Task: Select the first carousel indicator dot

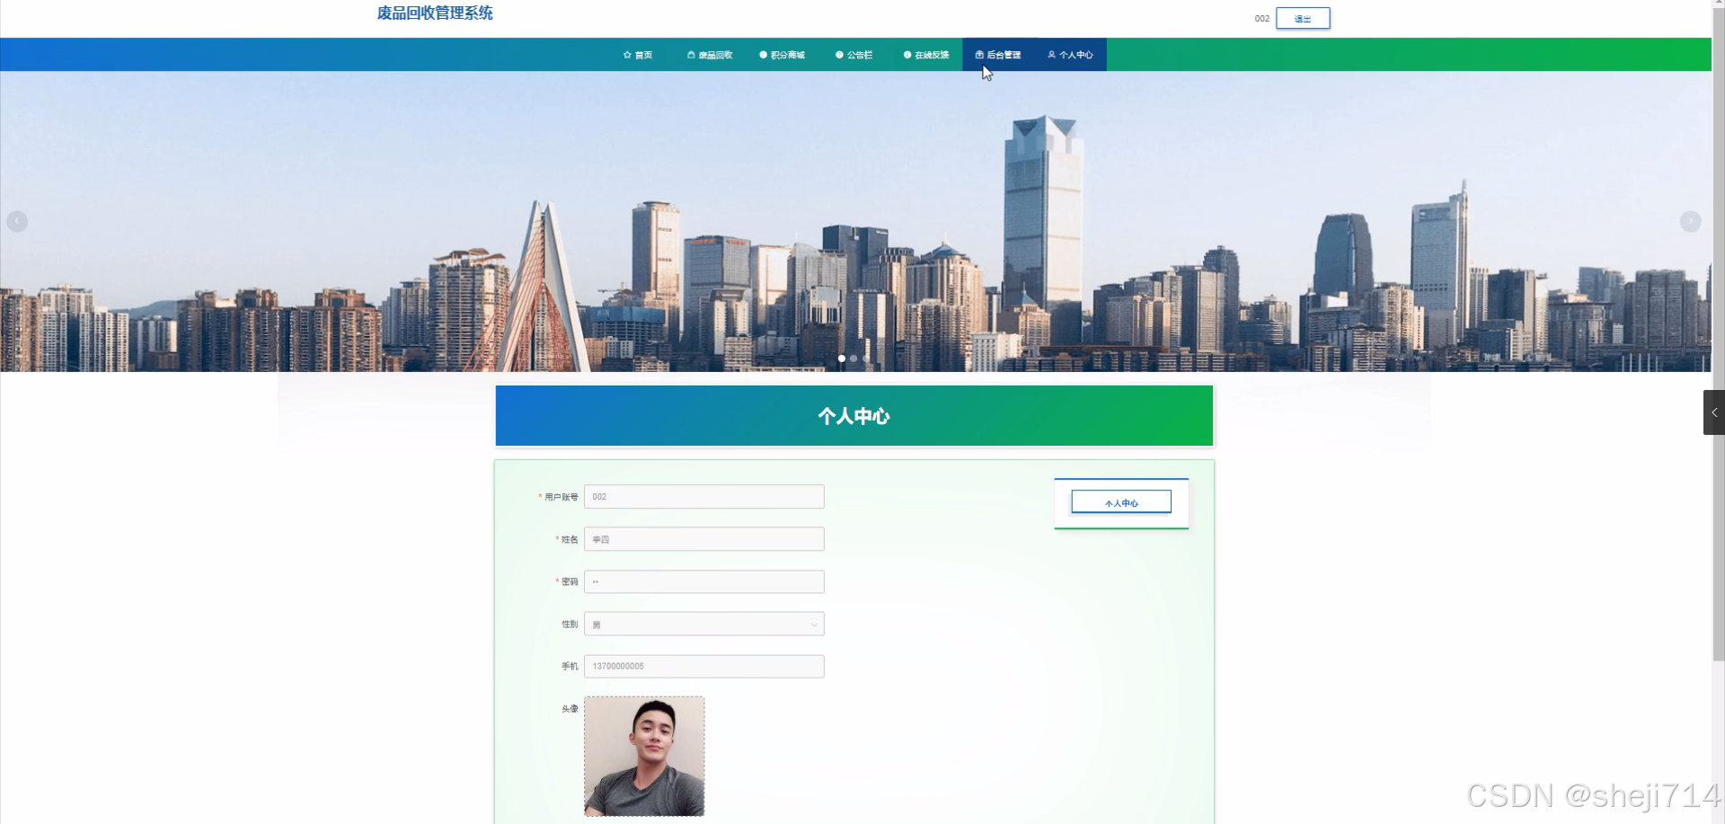Action: tap(841, 358)
